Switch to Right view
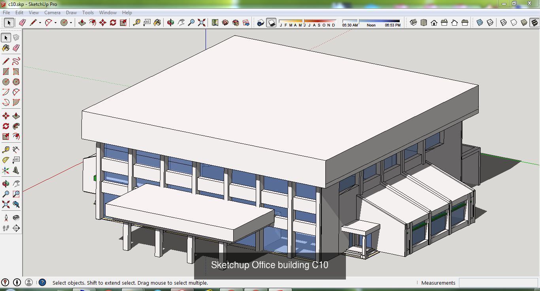540x291 pixels. pyautogui.click(x=444, y=23)
